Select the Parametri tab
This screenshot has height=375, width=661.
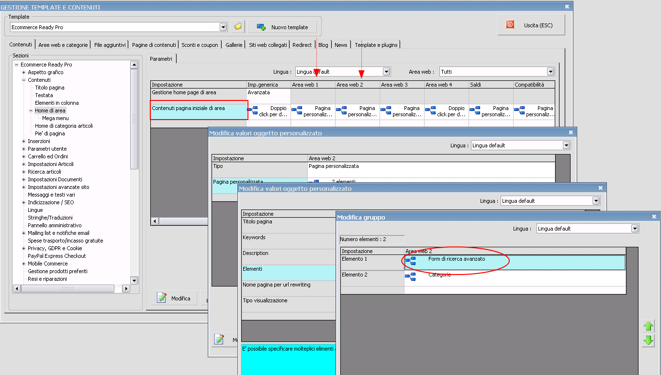[161, 59]
